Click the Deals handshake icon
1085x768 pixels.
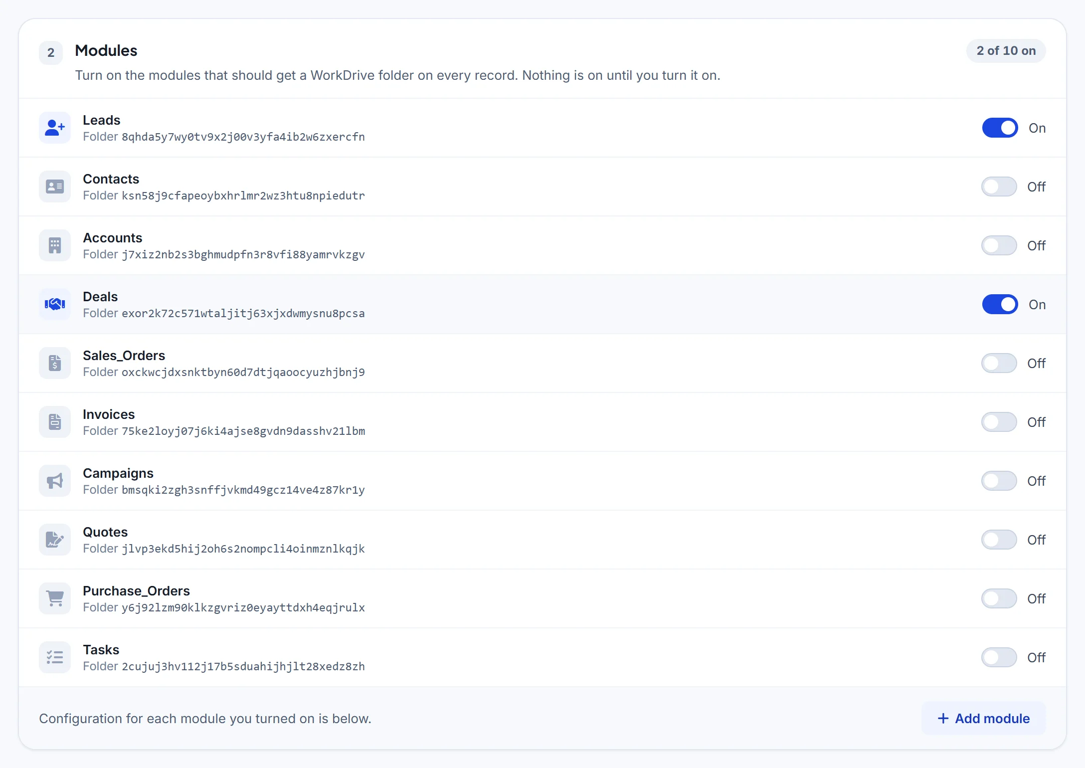click(55, 304)
